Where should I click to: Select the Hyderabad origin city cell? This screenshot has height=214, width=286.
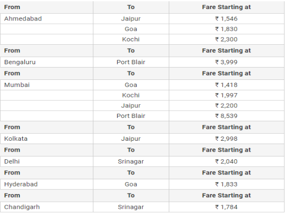tap(21, 184)
